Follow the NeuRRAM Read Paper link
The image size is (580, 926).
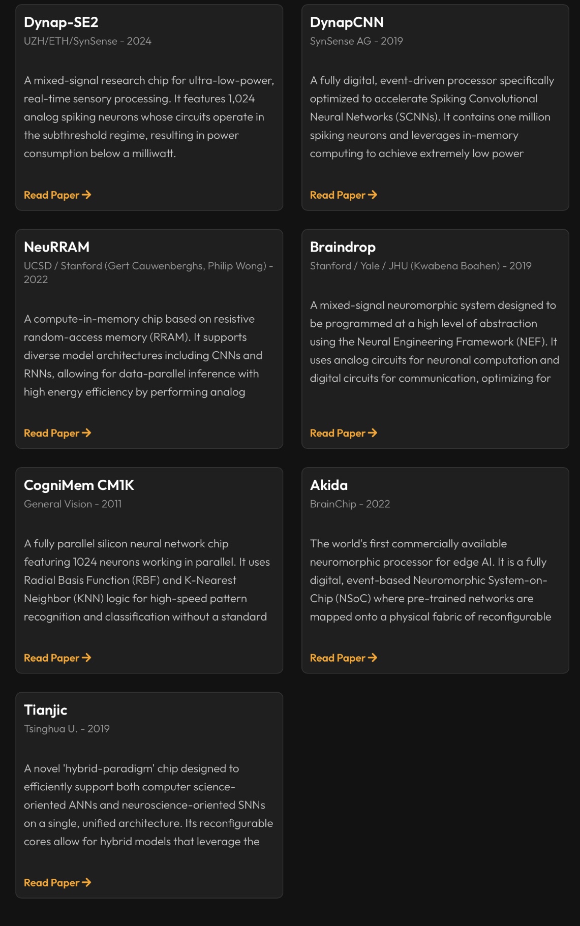point(51,433)
